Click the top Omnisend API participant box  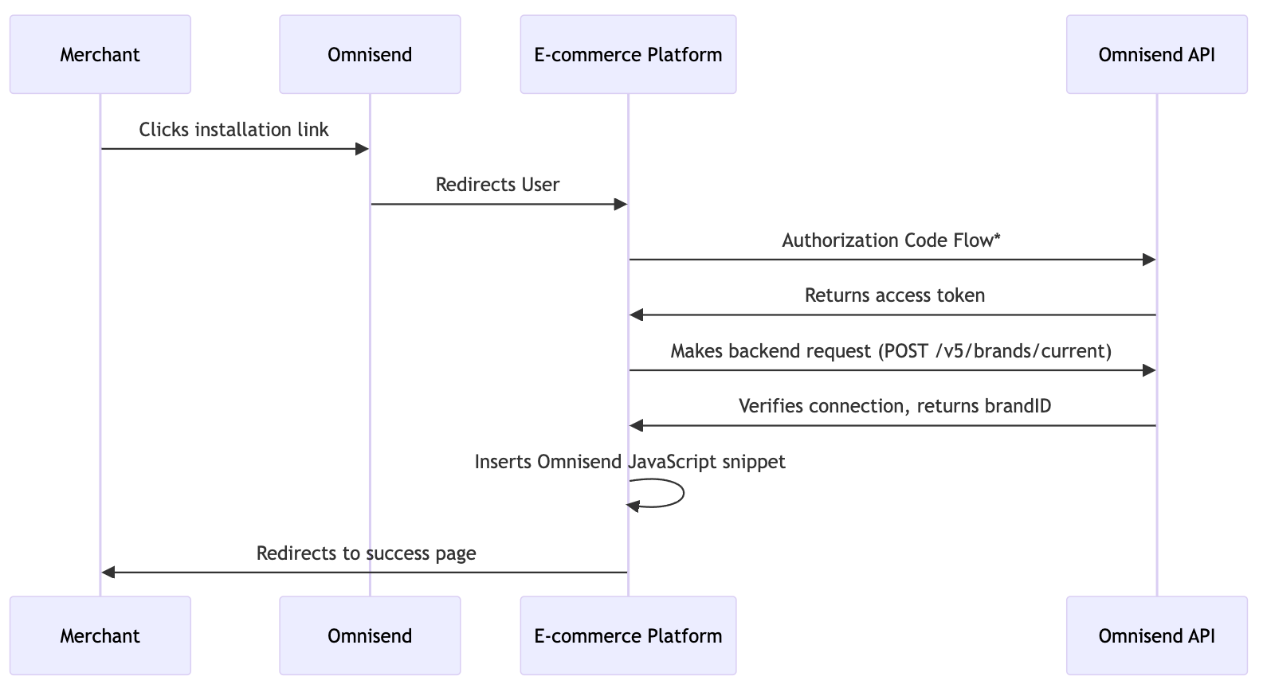(1157, 54)
